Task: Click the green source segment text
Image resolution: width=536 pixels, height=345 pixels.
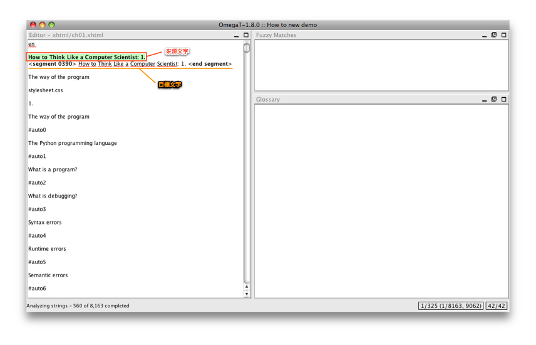Action: (x=86, y=57)
